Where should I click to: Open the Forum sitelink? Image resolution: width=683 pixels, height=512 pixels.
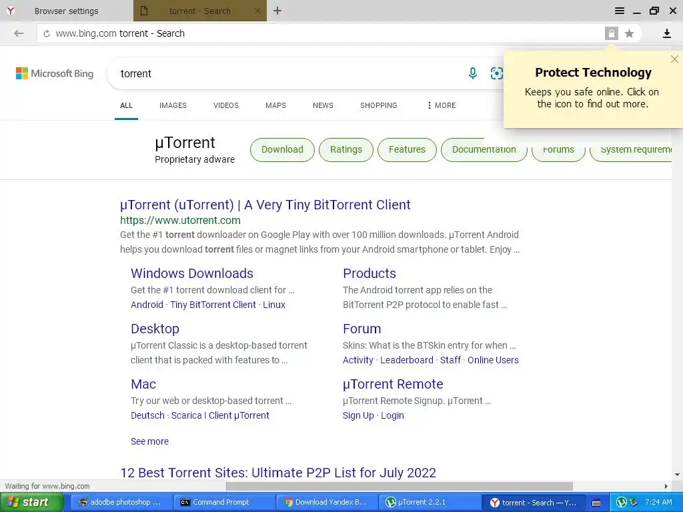click(362, 329)
